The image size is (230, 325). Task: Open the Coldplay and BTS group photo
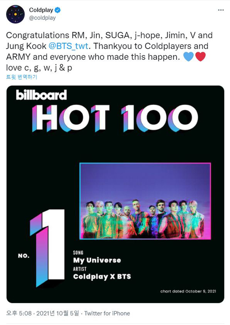coord(145,201)
